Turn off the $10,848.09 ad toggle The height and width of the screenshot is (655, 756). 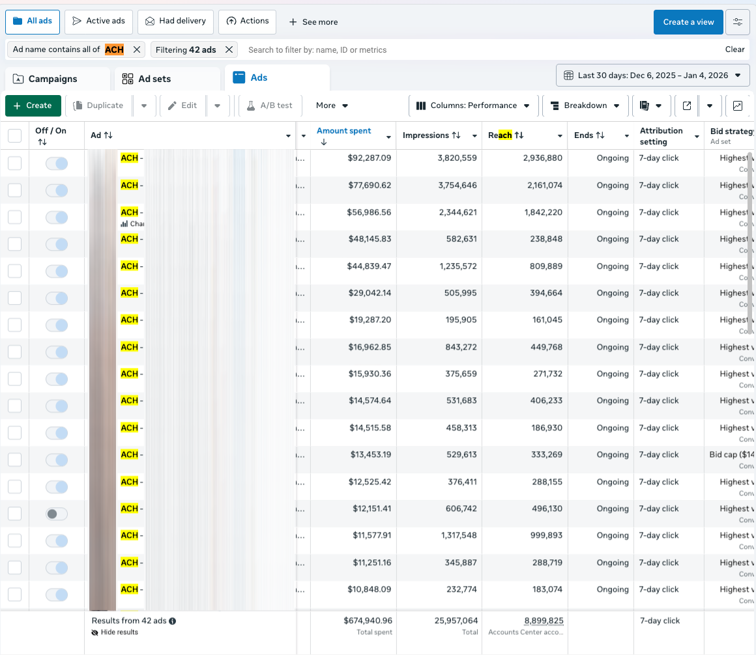[x=57, y=595]
